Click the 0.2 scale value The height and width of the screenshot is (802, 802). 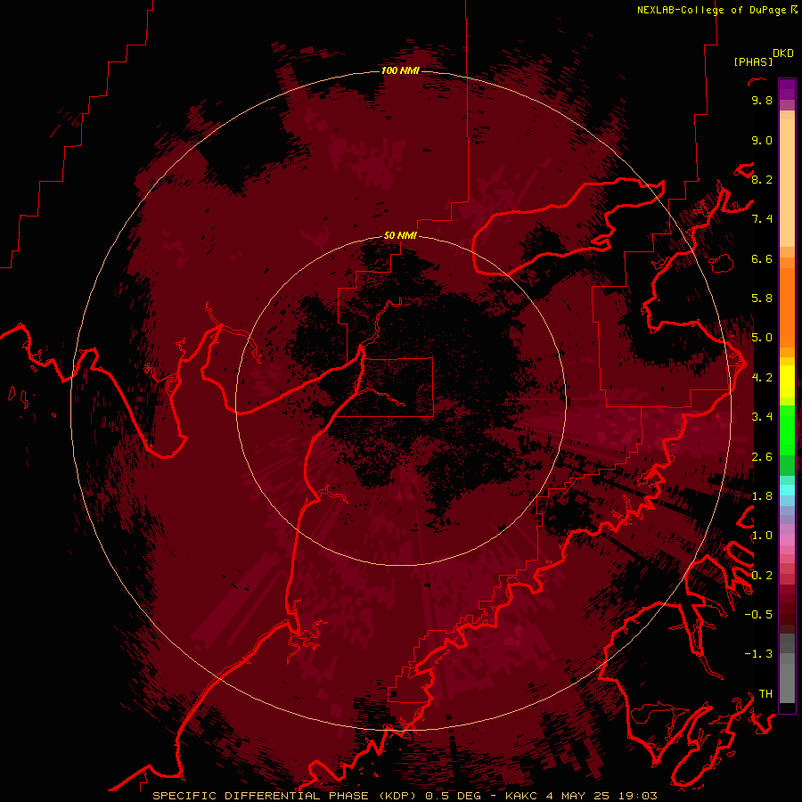pyautogui.click(x=762, y=576)
